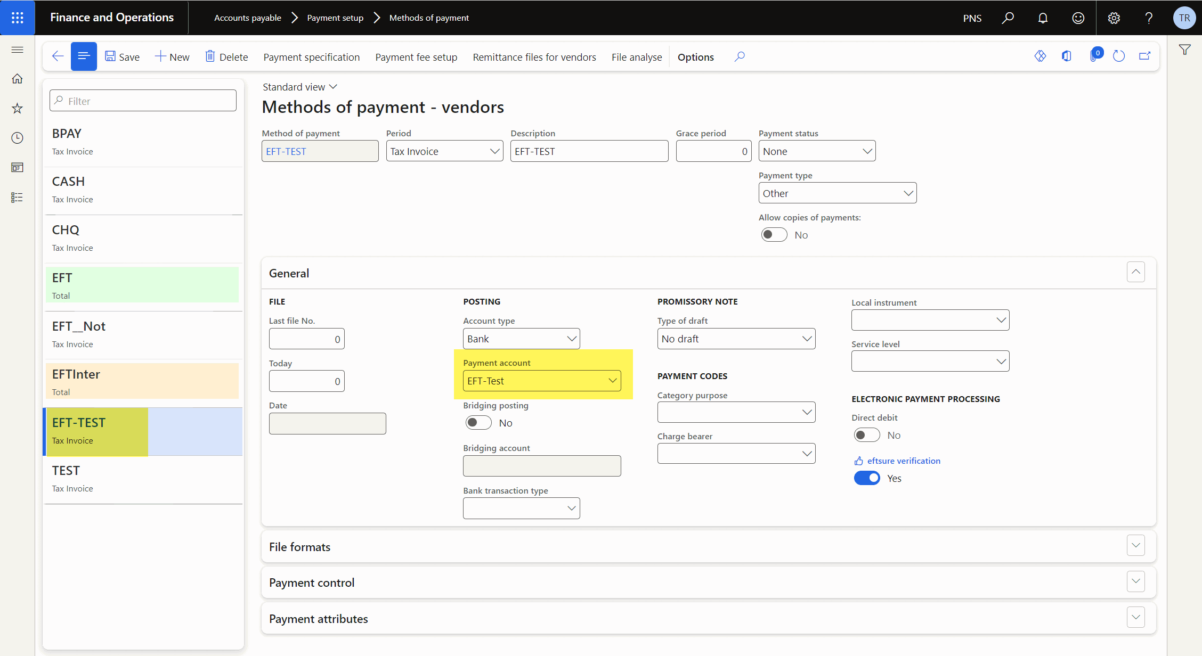Delete the selected payment method
Image resolution: width=1202 pixels, height=656 pixels.
[x=227, y=57]
